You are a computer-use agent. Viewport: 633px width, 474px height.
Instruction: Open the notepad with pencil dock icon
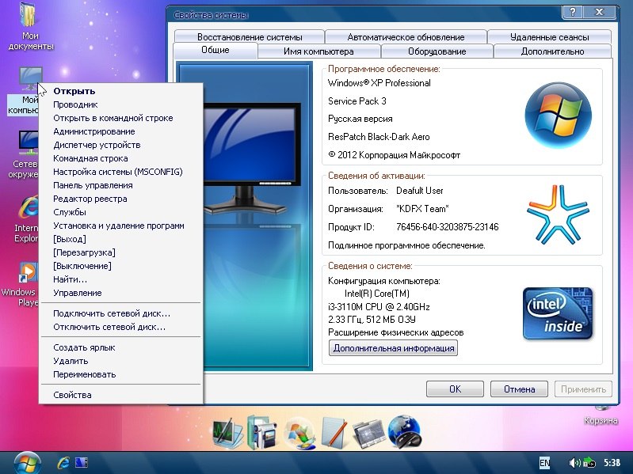point(334,432)
